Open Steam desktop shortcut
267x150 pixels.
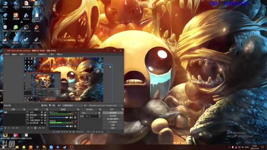[x=26, y=41]
